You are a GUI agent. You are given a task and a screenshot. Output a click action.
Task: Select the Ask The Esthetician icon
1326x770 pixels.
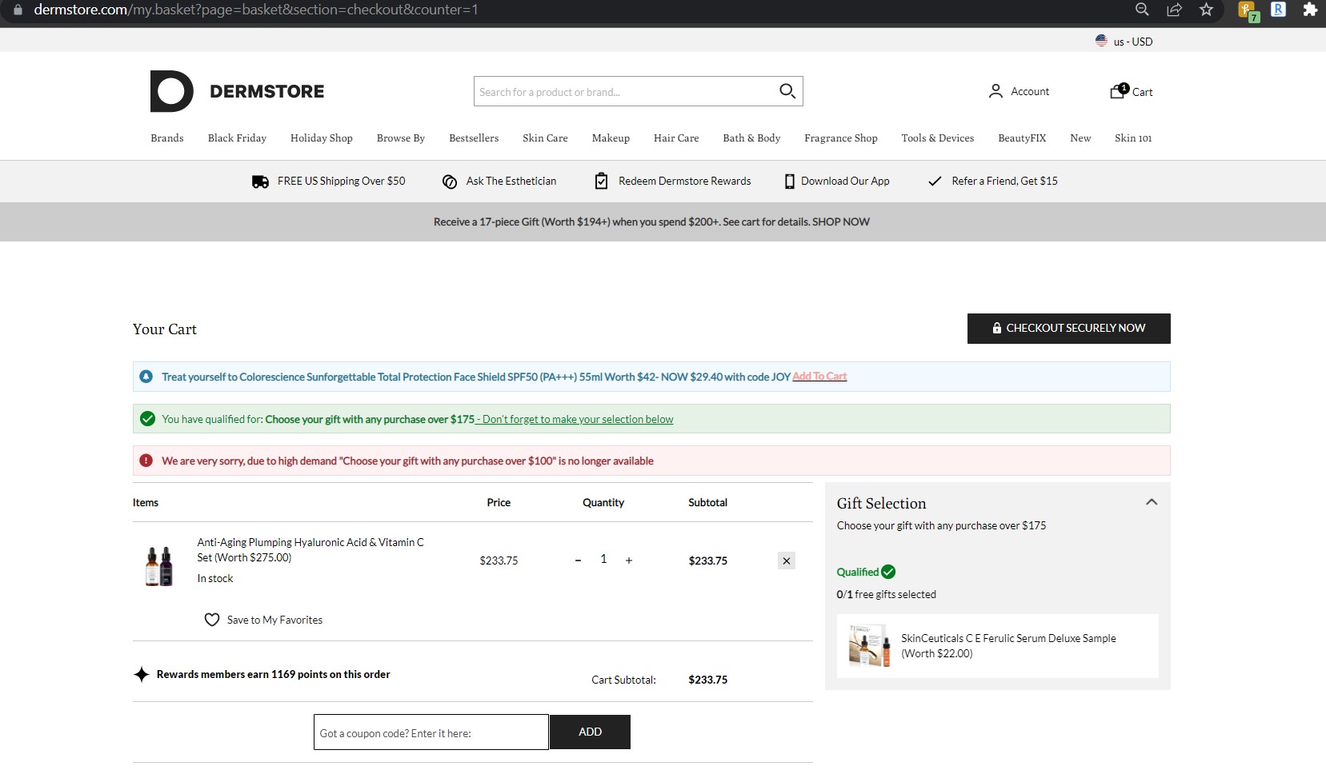pyautogui.click(x=450, y=182)
